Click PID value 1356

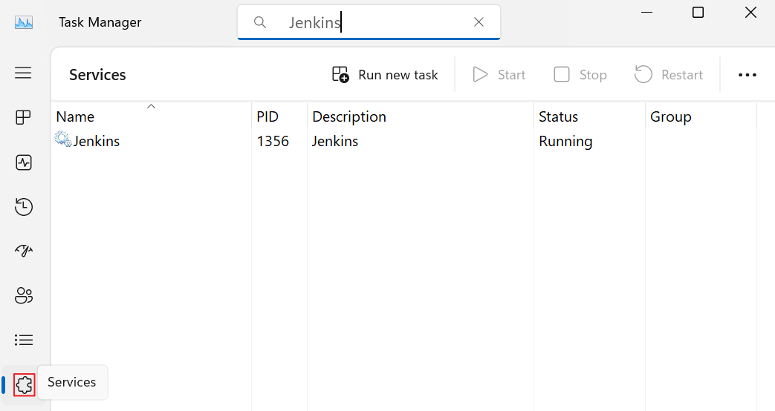coord(273,142)
